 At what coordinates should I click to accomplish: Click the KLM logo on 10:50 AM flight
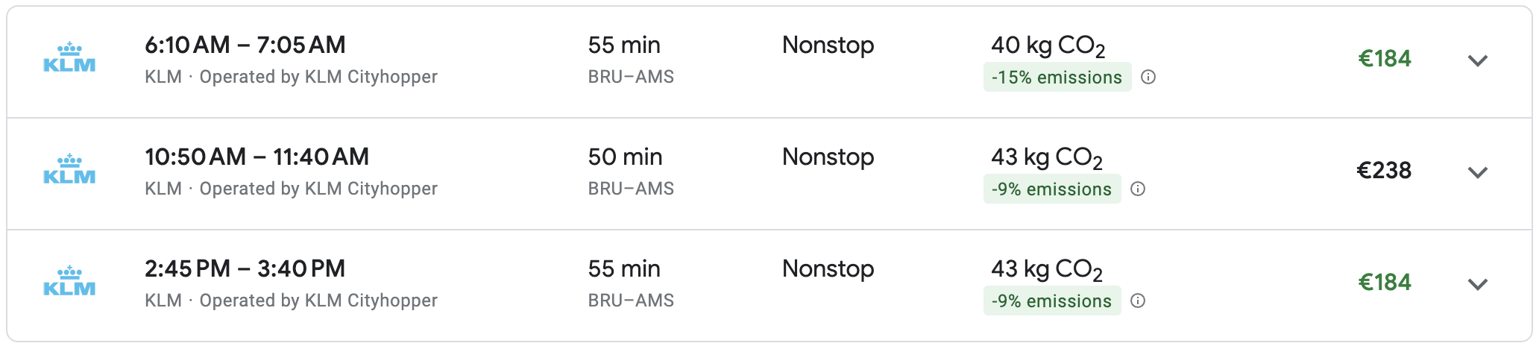click(69, 170)
